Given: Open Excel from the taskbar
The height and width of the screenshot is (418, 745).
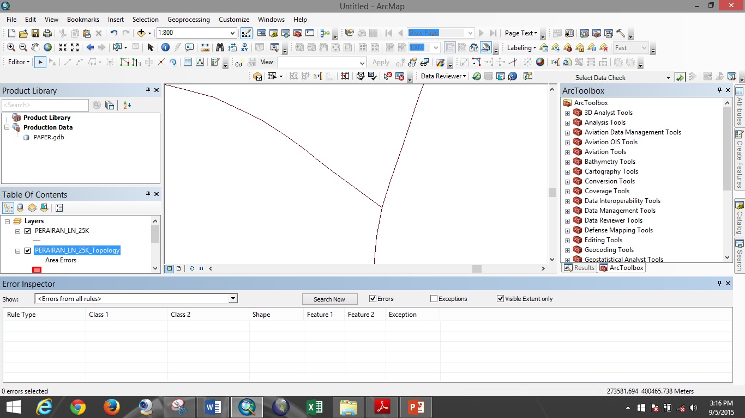Looking at the screenshot, I should tap(314, 407).
